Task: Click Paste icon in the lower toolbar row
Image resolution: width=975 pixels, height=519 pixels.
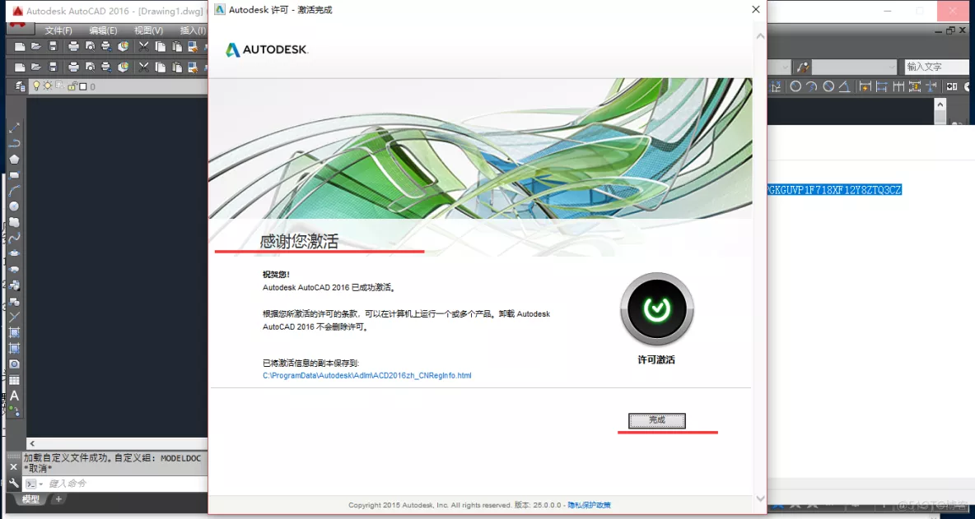Action: coord(176,67)
